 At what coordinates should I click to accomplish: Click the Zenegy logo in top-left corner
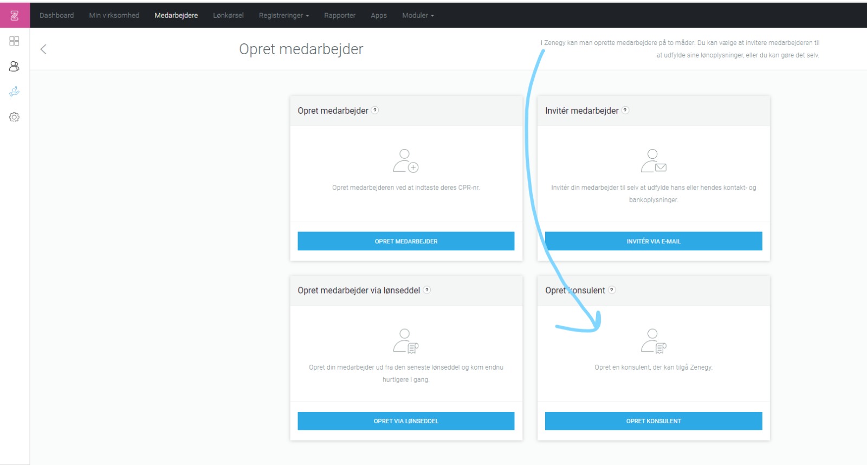coord(15,16)
